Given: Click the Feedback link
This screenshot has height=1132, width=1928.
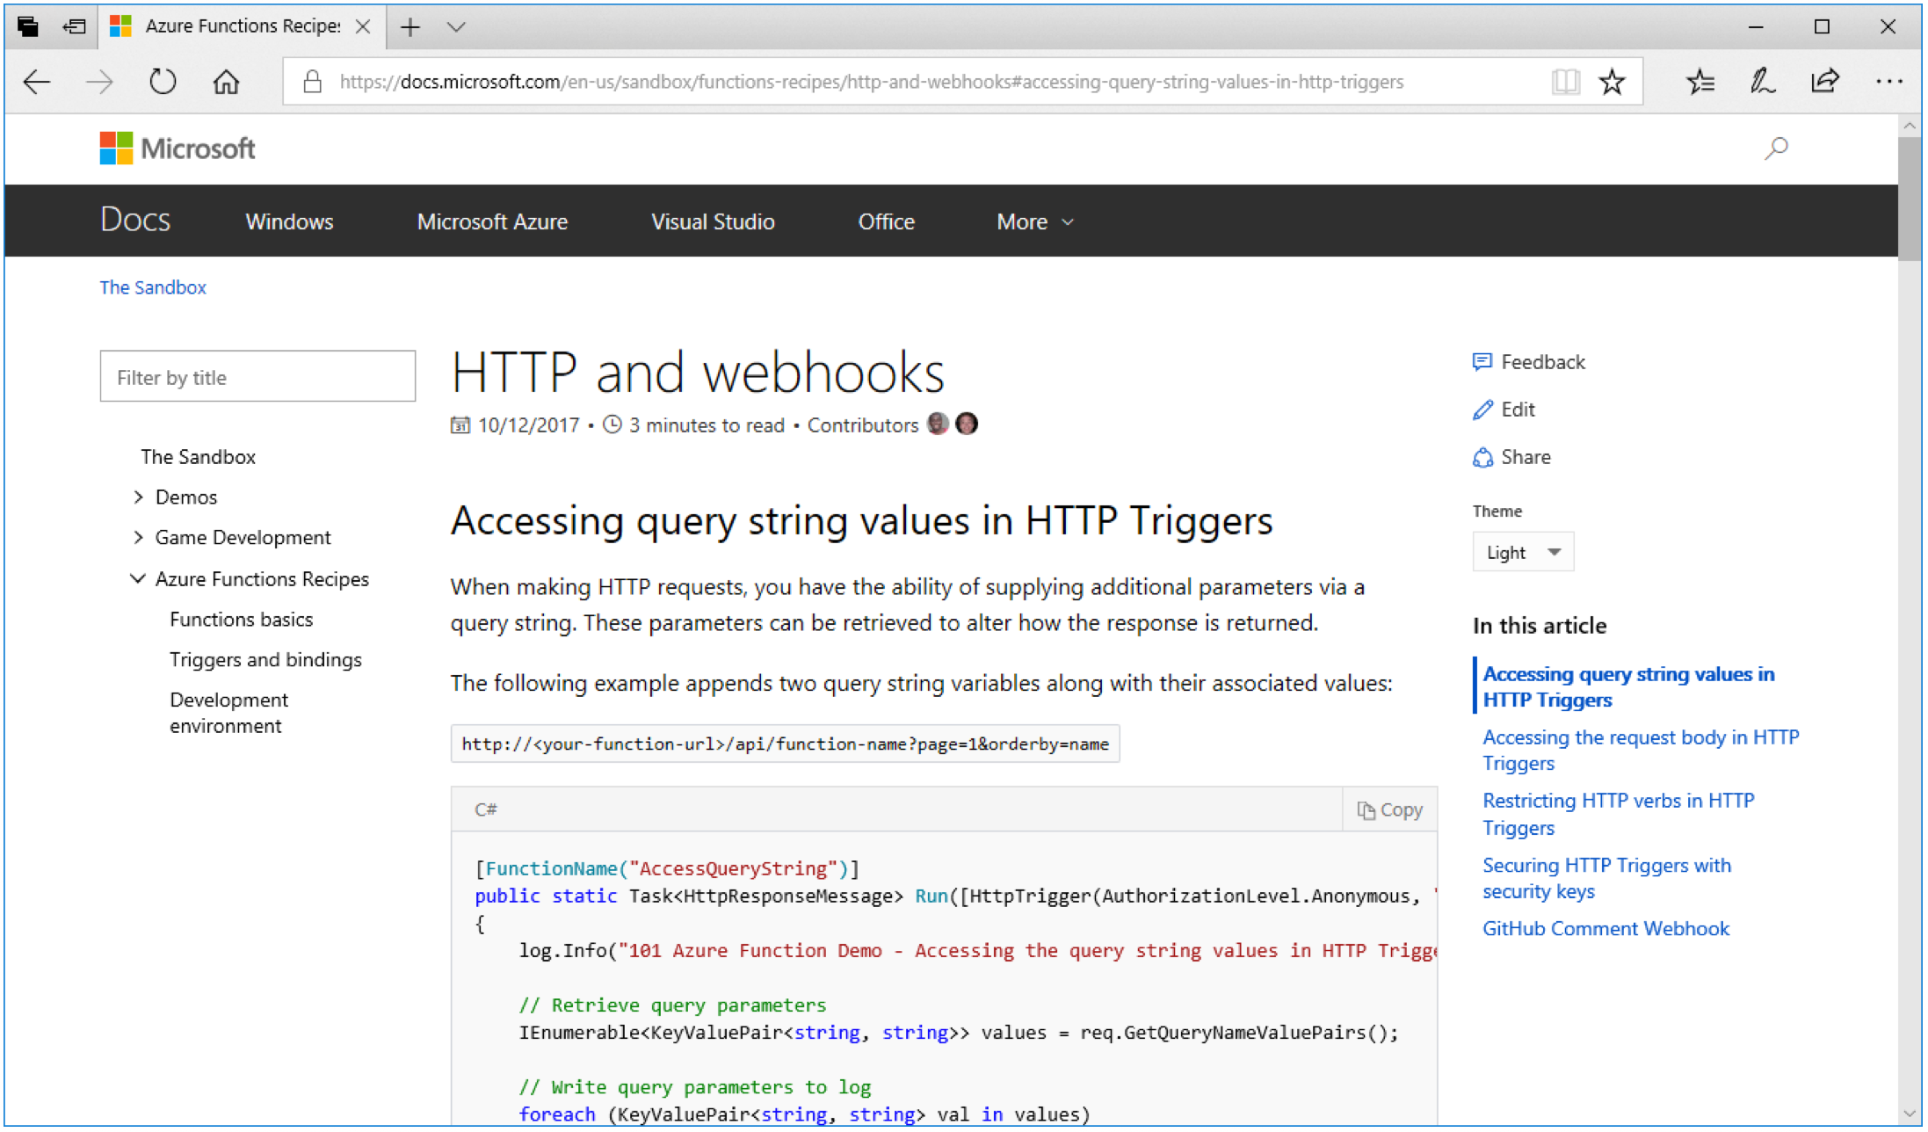Looking at the screenshot, I should point(1541,362).
